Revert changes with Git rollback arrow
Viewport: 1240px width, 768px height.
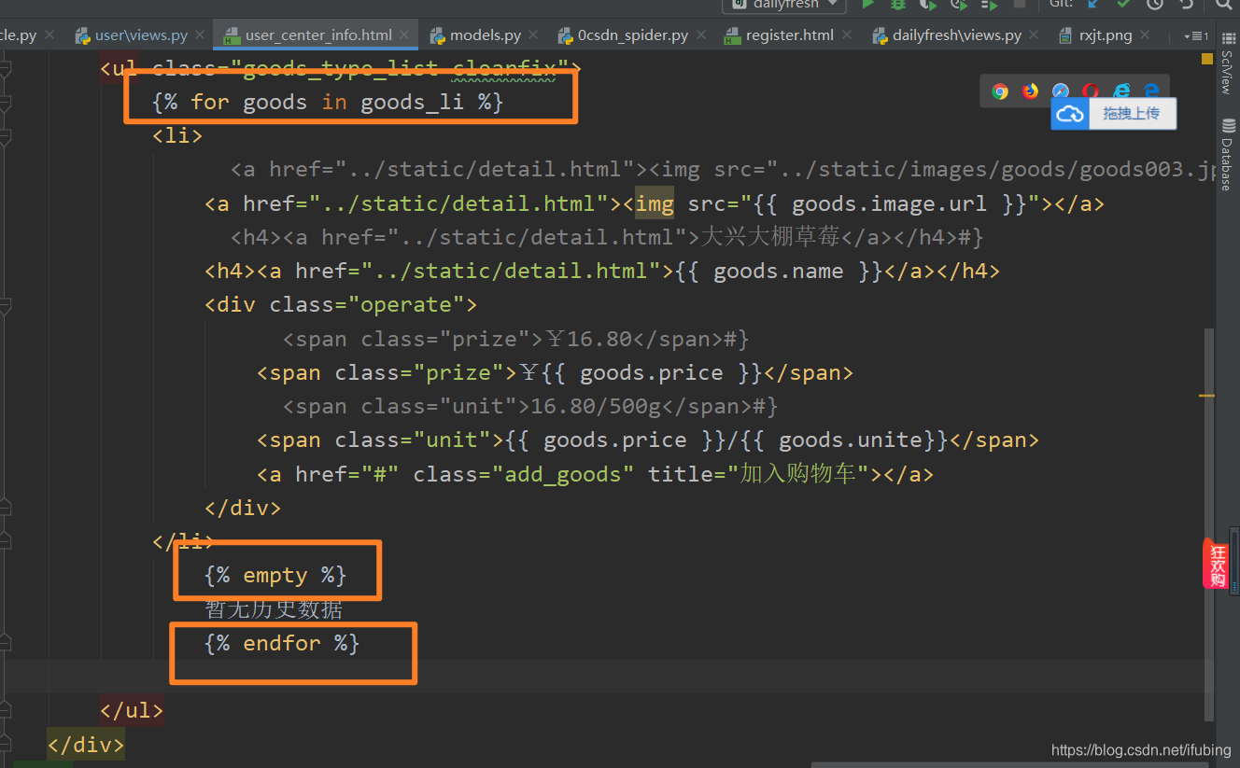coord(1187,5)
